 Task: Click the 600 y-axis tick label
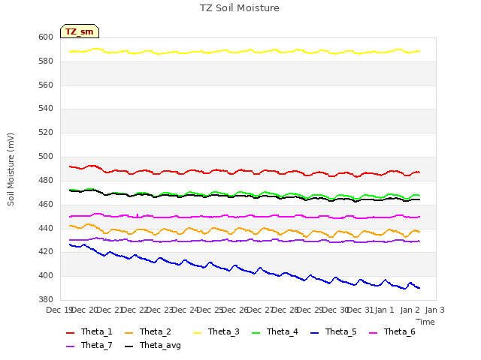[46, 37]
